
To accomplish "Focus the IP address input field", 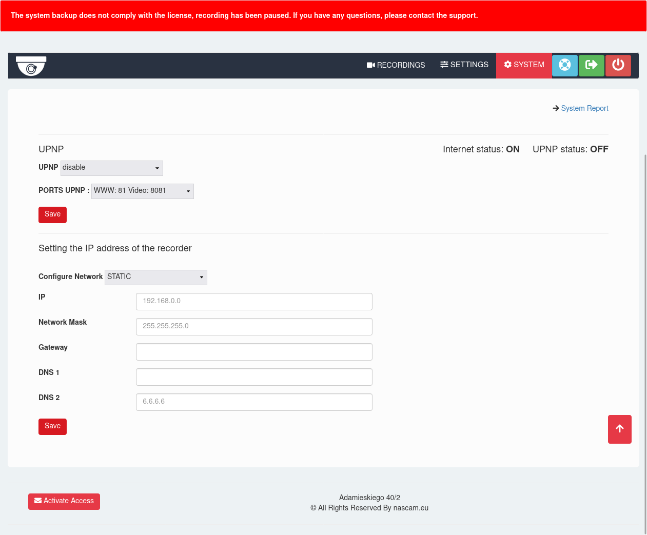I will (x=254, y=301).
